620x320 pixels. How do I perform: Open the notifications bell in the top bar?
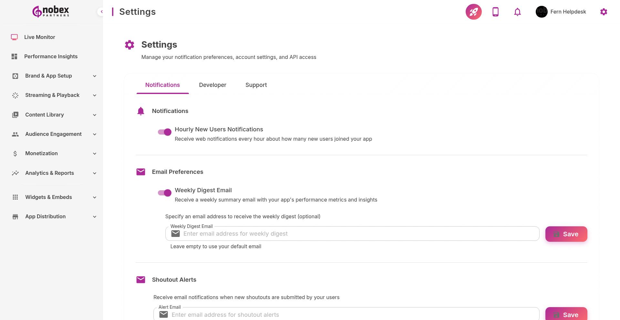click(x=517, y=12)
